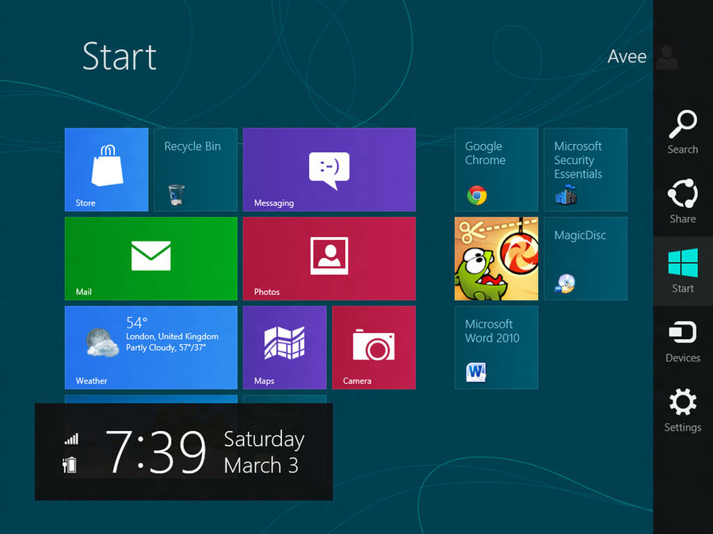Open the Photos tile
The height and width of the screenshot is (534, 713).
coord(330,259)
